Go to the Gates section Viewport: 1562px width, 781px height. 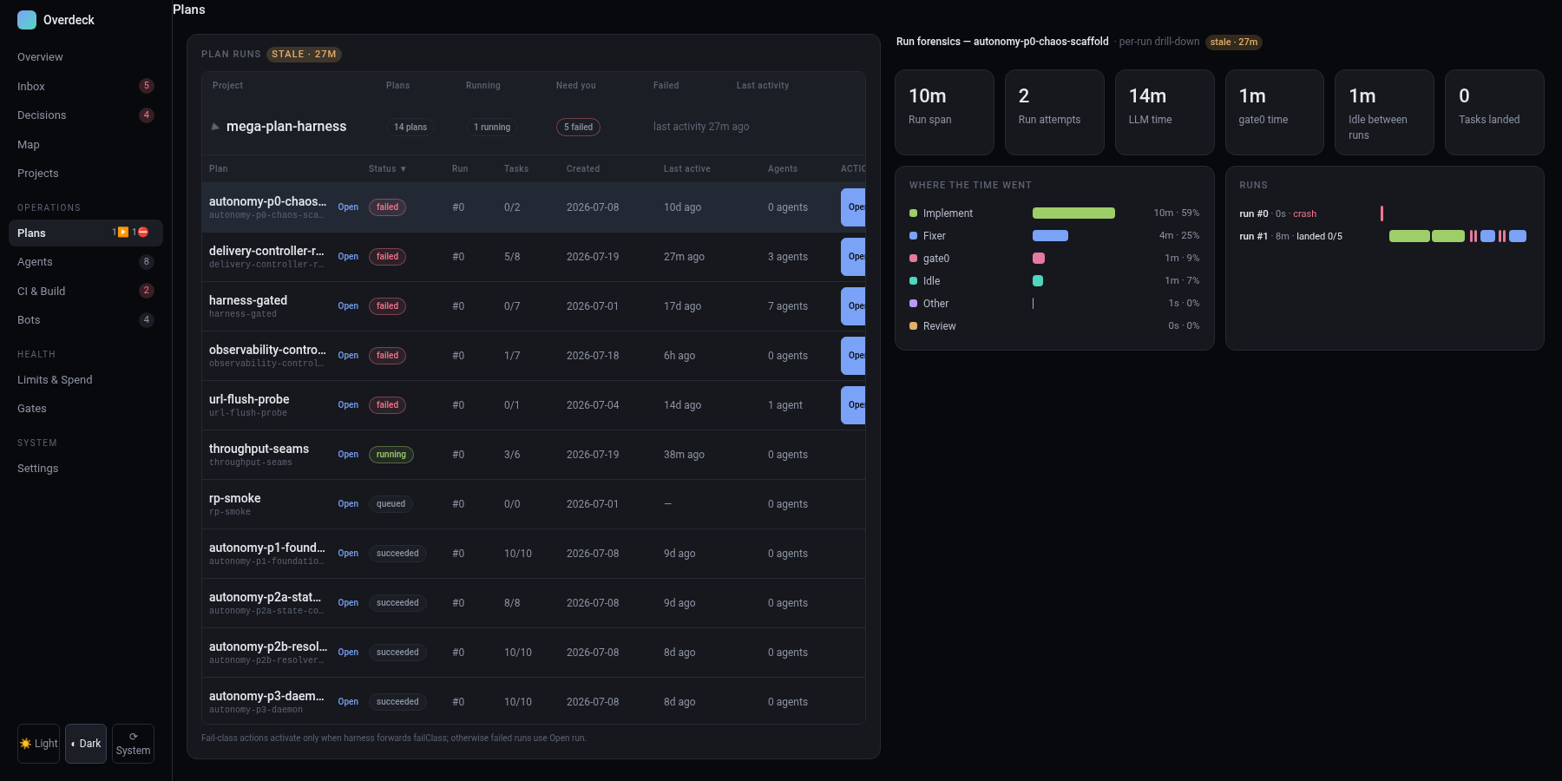[x=32, y=408]
